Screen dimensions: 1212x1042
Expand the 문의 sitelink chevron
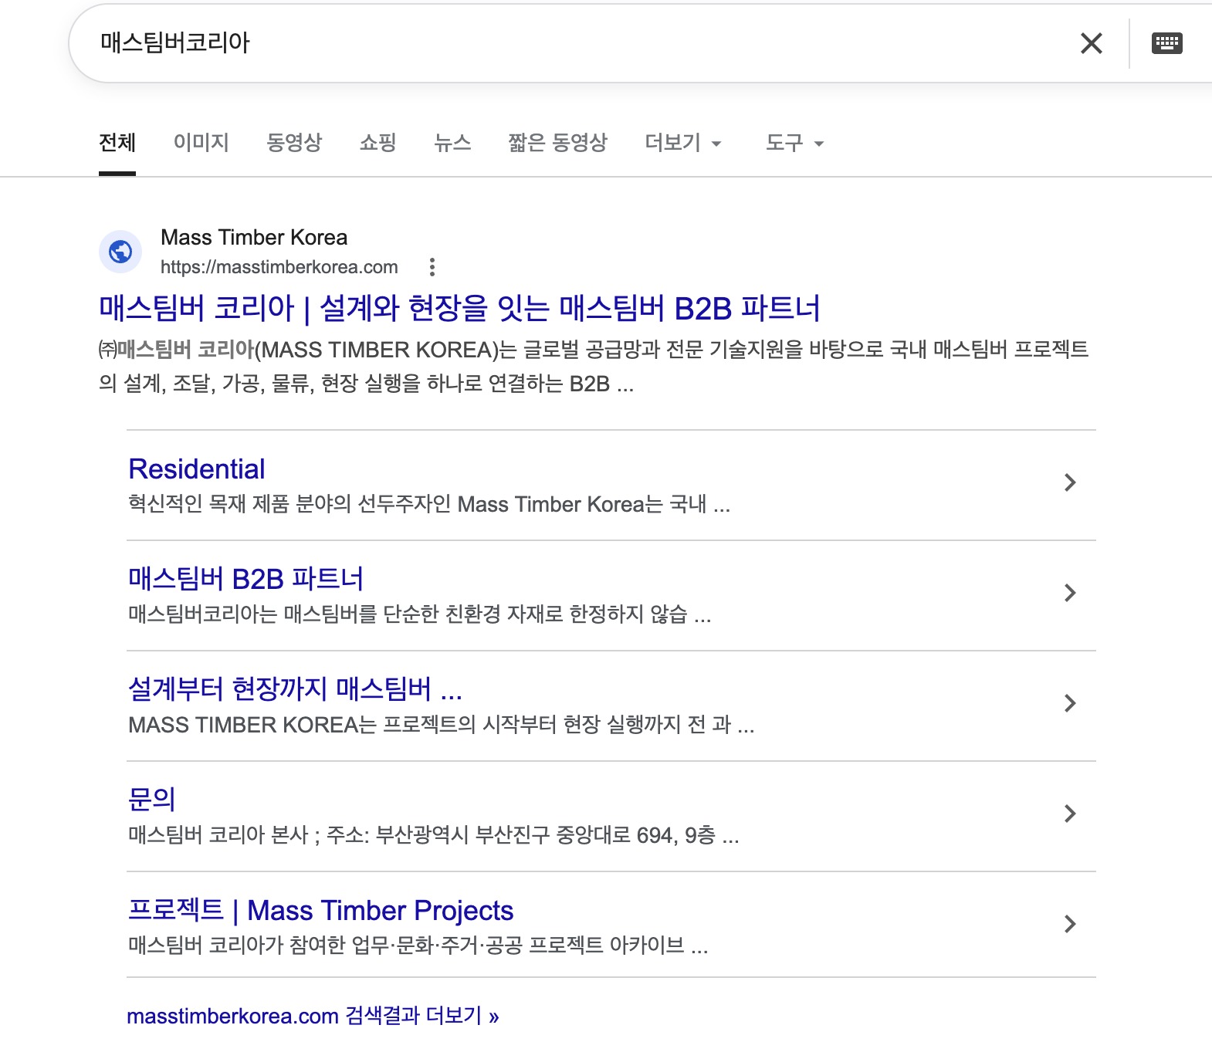point(1070,814)
